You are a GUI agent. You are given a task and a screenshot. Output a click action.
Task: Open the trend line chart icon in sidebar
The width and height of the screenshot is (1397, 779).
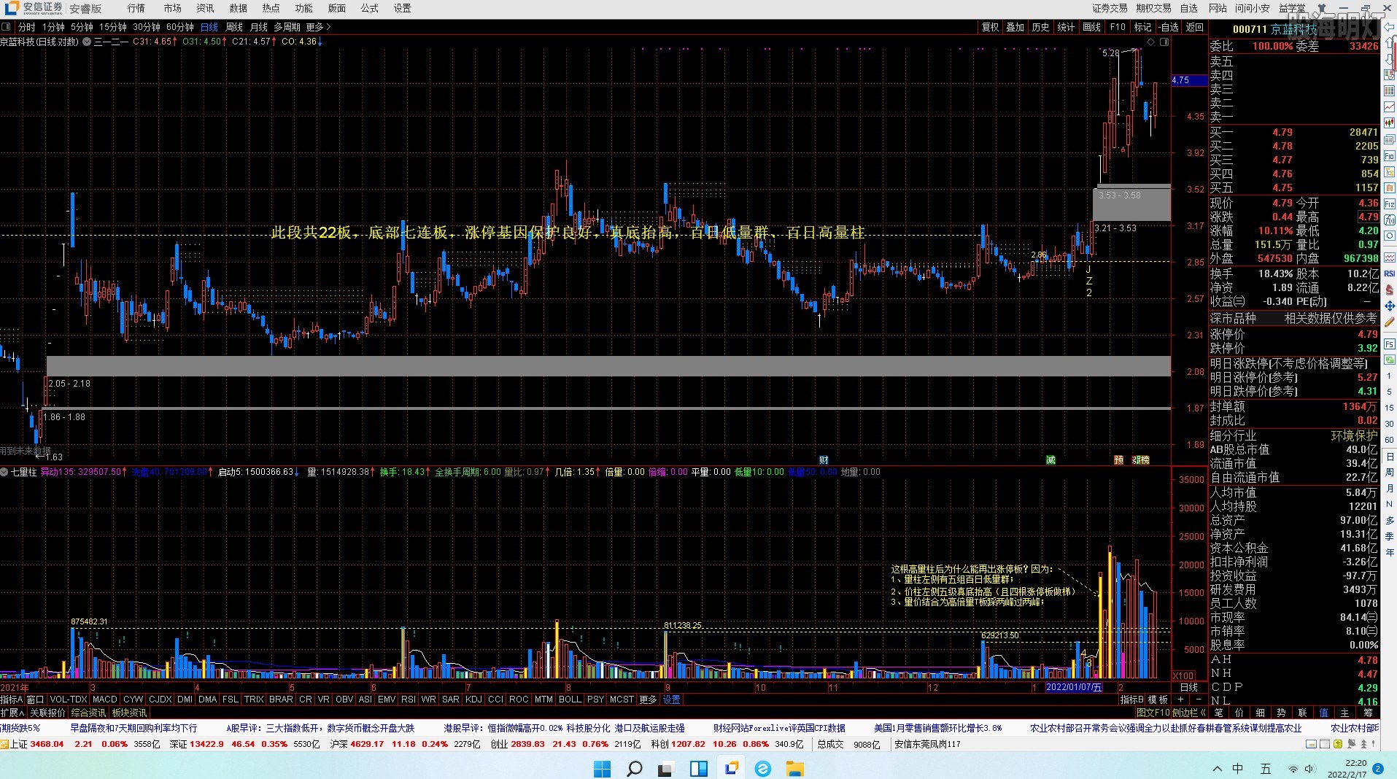coord(1389,107)
